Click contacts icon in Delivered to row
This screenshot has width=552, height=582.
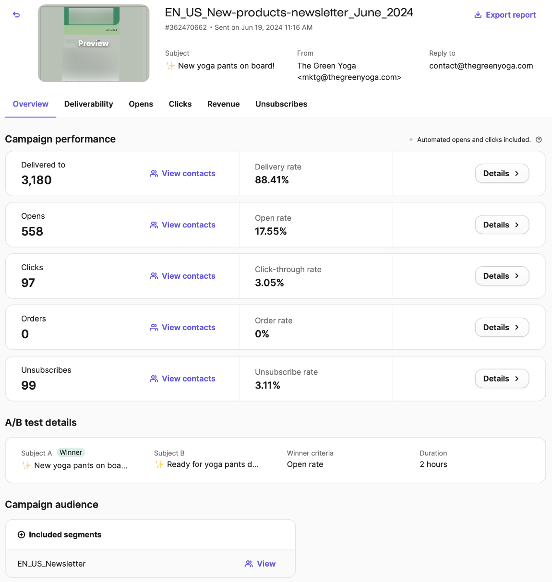(x=154, y=174)
